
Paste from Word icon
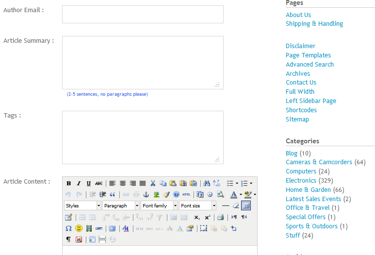(193, 184)
